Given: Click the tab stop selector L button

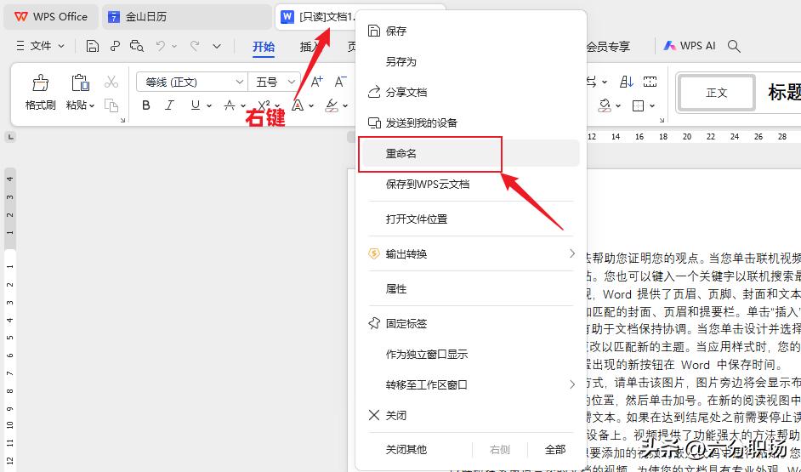Looking at the screenshot, I should point(11,137).
